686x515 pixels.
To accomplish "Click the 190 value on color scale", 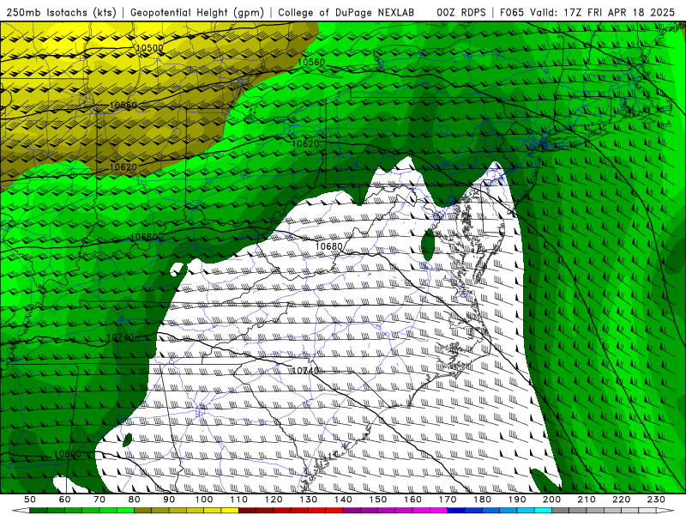I will pyautogui.click(x=517, y=500).
